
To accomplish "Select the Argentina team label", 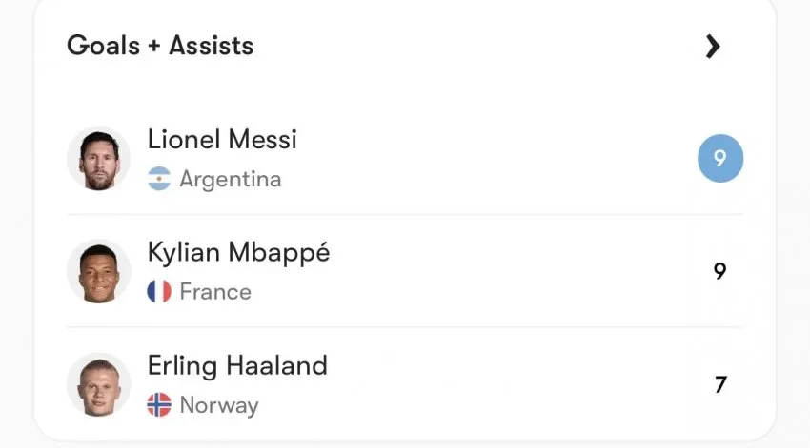I will click(231, 180).
